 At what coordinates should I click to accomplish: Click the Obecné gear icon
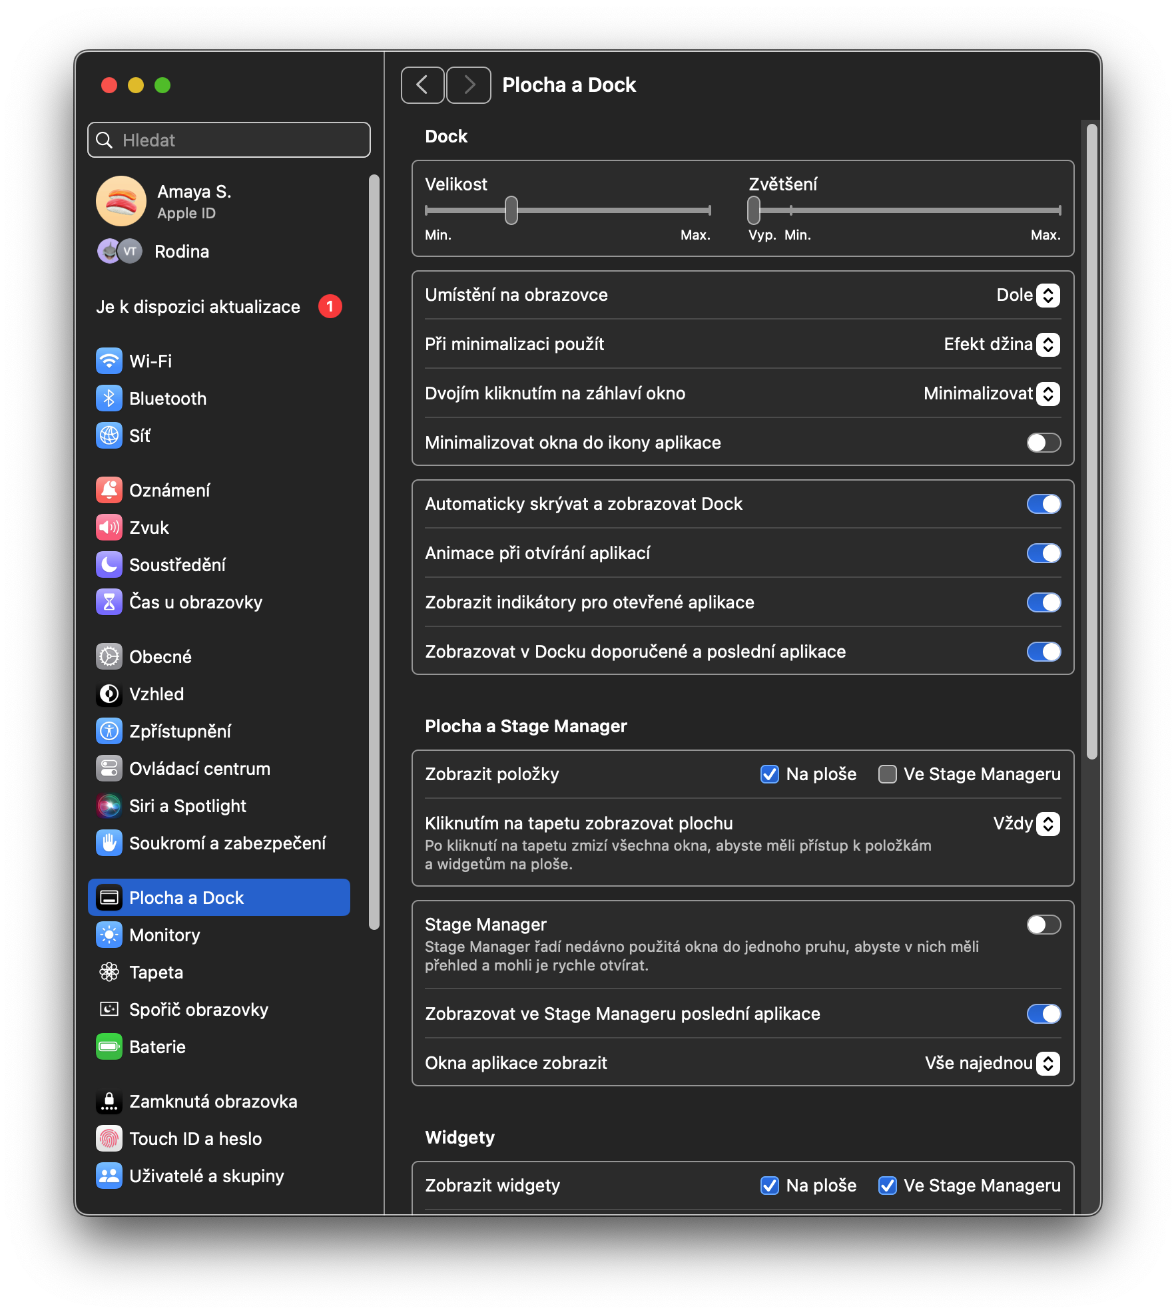tap(109, 657)
